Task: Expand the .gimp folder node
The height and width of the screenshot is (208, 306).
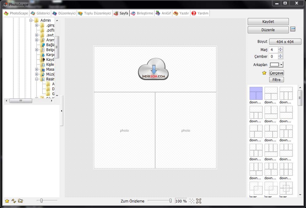Action: point(36,25)
